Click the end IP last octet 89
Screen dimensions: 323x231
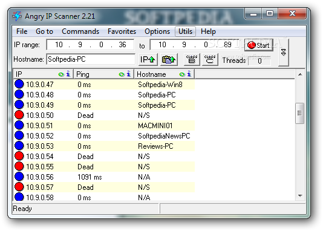pyautogui.click(x=227, y=45)
